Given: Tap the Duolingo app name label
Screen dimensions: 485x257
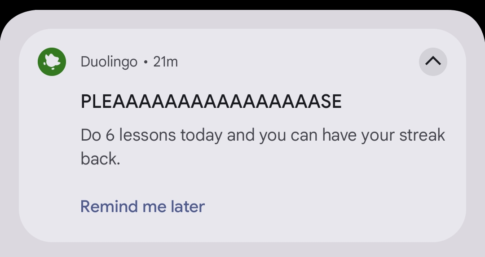Looking at the screenshot, I should click(x=109, y=62).
